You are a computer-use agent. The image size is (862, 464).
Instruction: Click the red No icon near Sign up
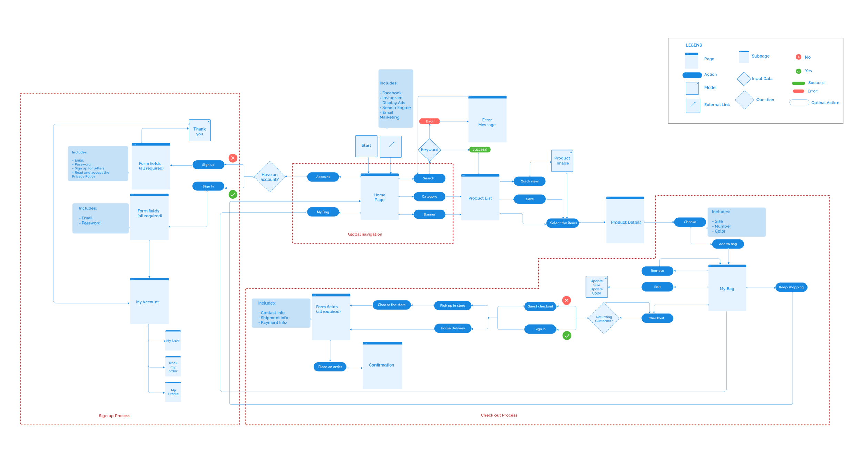coord(233,158)
